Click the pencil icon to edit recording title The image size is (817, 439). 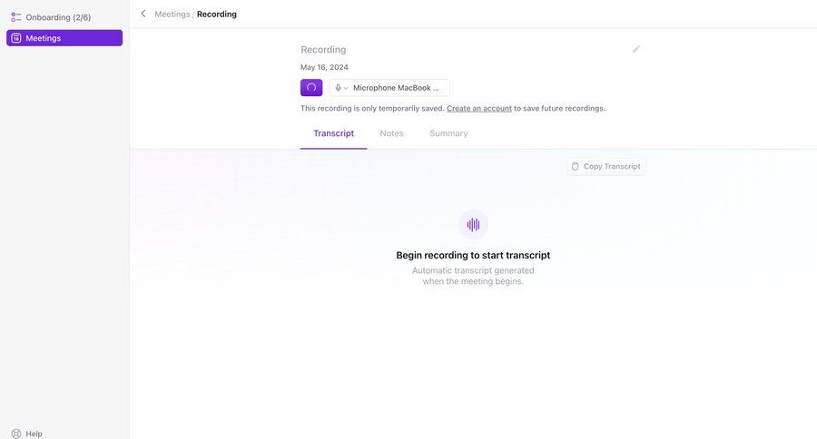[x=636, y=49]
